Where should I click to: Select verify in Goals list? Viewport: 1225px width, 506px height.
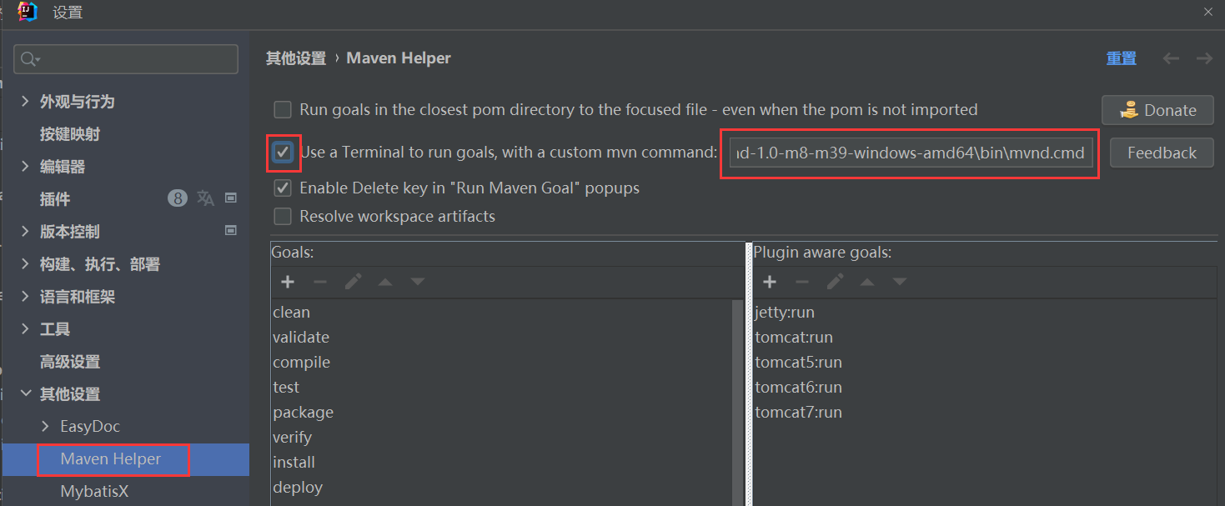pos(292,438)
